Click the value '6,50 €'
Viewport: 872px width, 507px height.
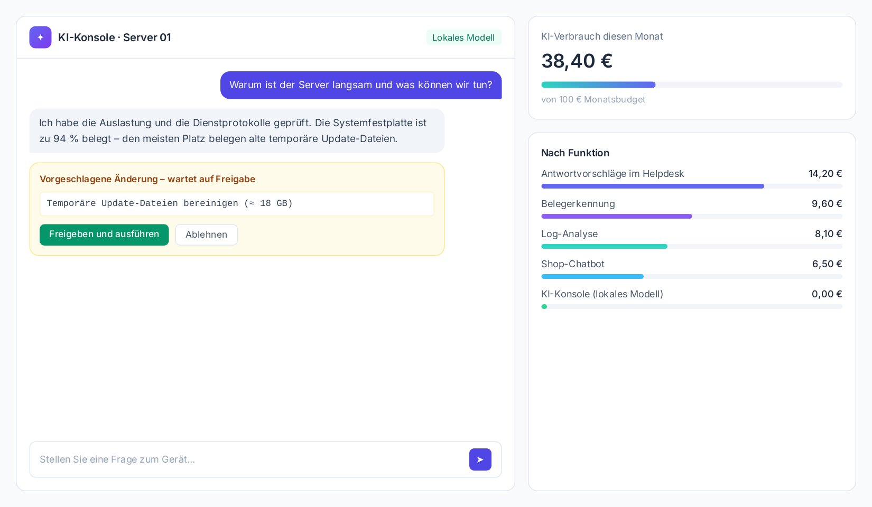tap(827, 264)
